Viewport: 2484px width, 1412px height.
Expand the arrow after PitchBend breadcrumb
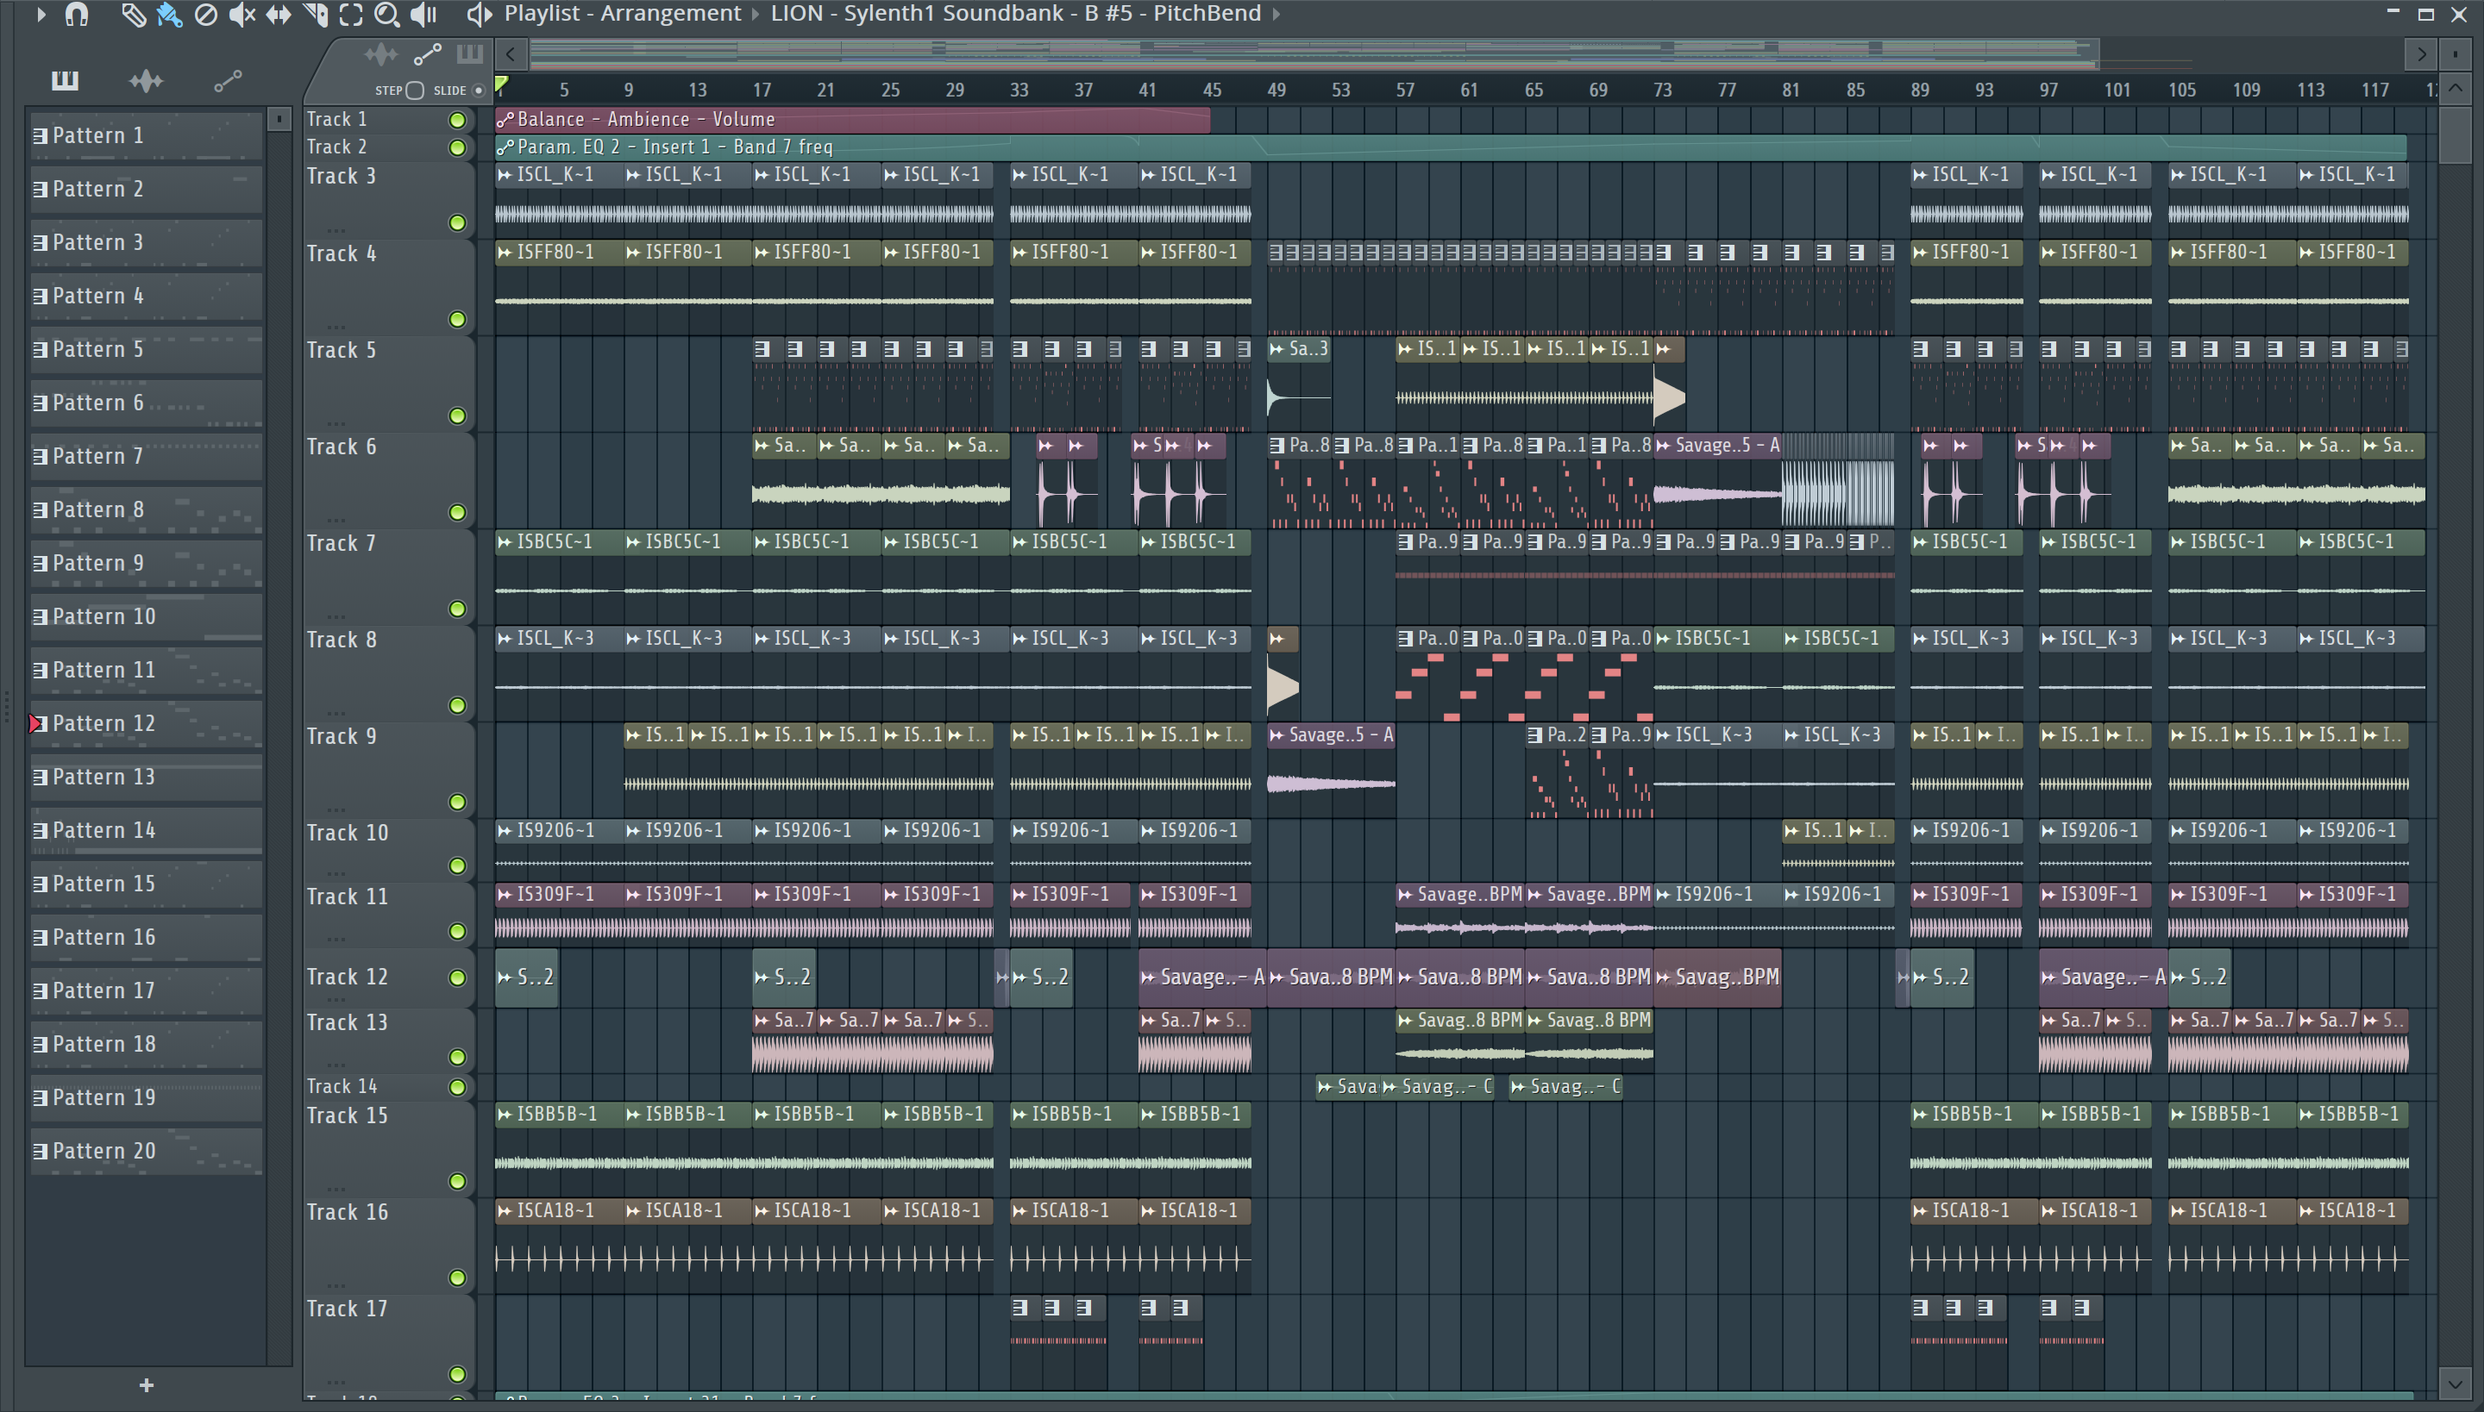pyautogui.click(x=1276, y=14)
